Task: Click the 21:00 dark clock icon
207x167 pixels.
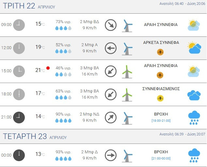Action: click(19, 117)
